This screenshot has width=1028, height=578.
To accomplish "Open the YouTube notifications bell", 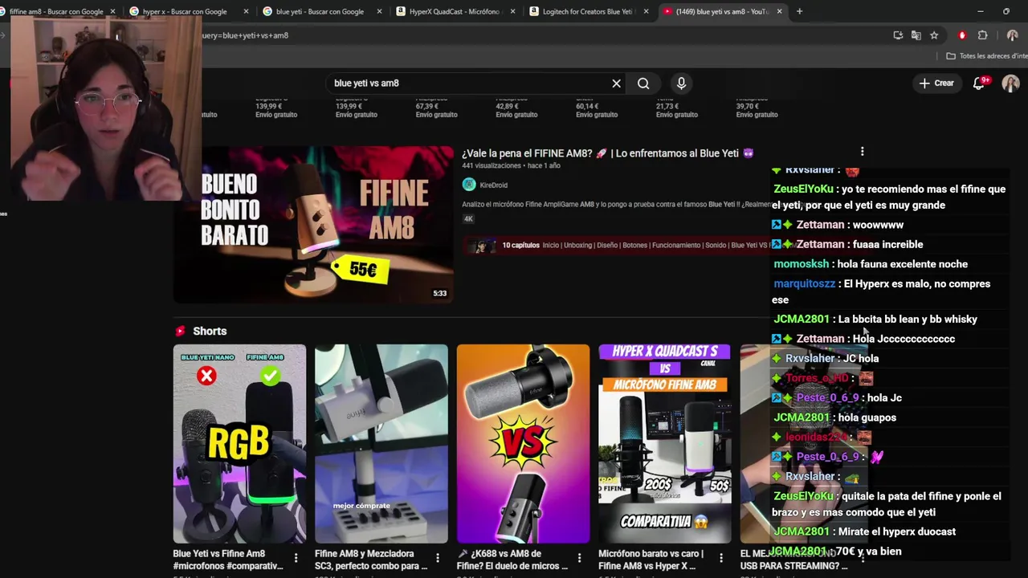I will tap(979, 83).
